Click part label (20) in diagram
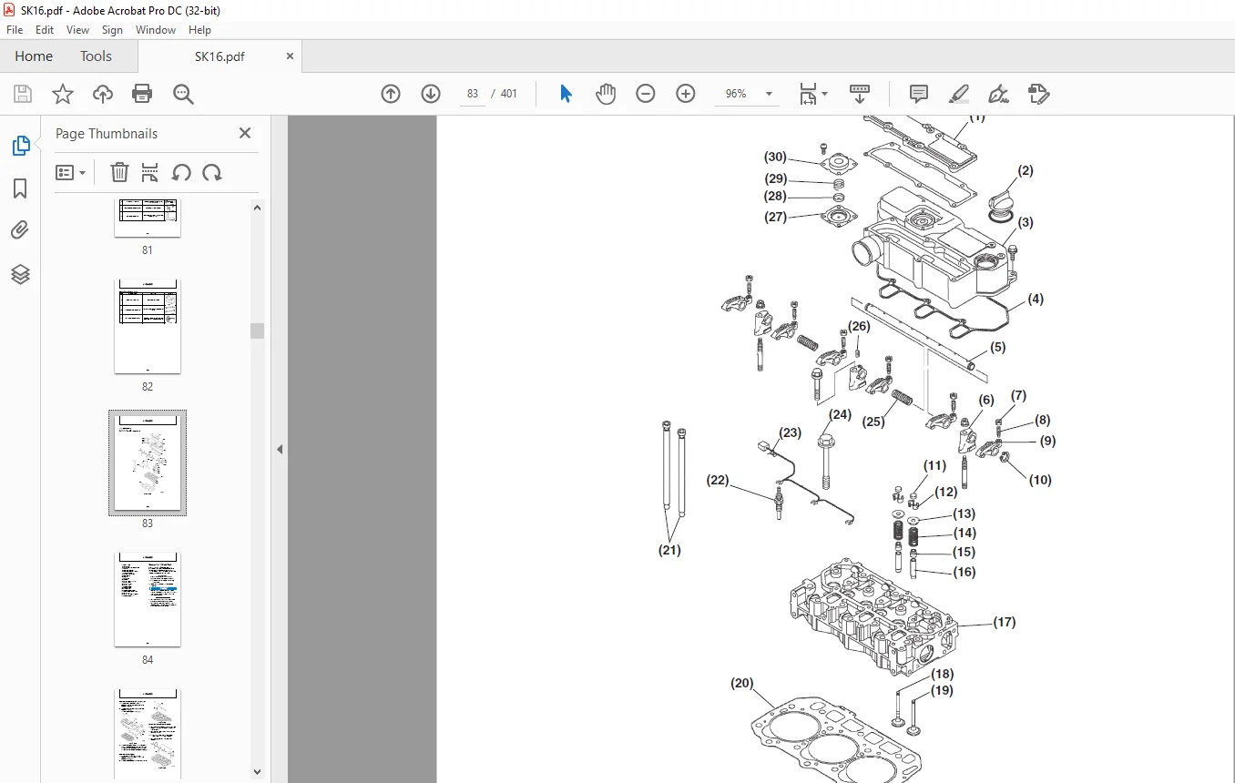Image resolution: width=1235 pixels, height=783 pixels. (x=743, y=683)
